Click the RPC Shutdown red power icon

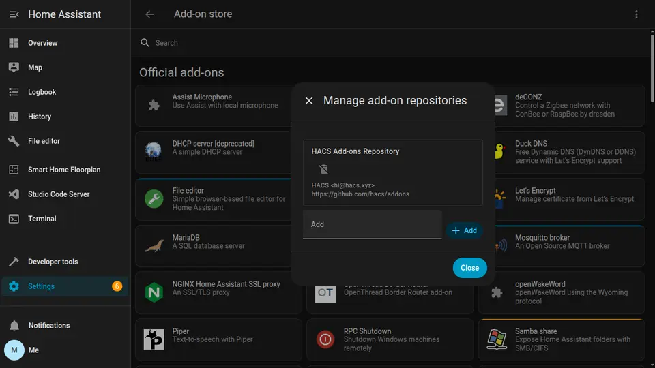click(325, 339)
